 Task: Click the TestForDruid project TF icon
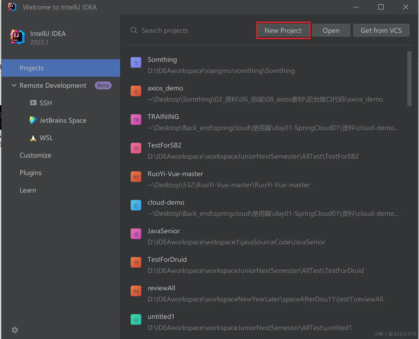coord(136,262)
